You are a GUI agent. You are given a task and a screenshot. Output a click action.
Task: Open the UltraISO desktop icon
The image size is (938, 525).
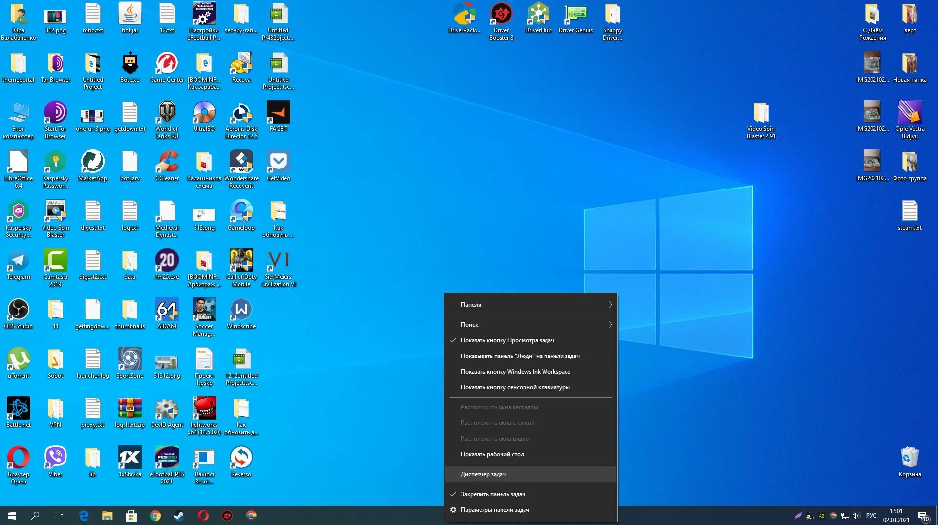click(204, 117)
